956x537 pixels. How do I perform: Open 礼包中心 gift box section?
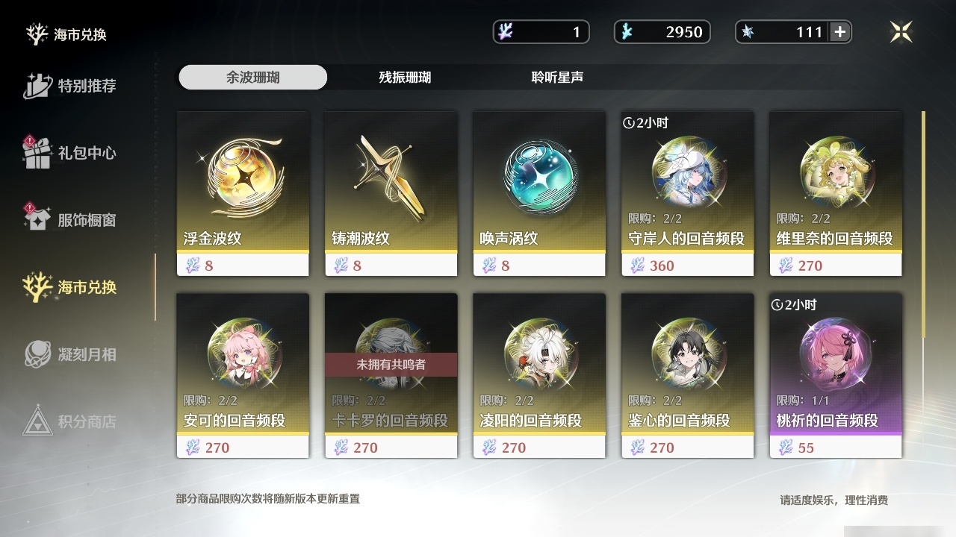(x=70, y=153)
